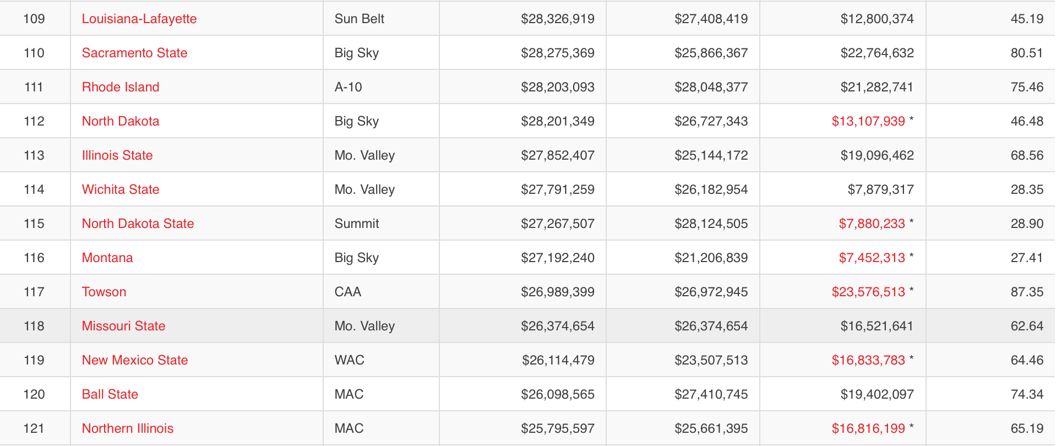Click the Wichita State link

121,189
